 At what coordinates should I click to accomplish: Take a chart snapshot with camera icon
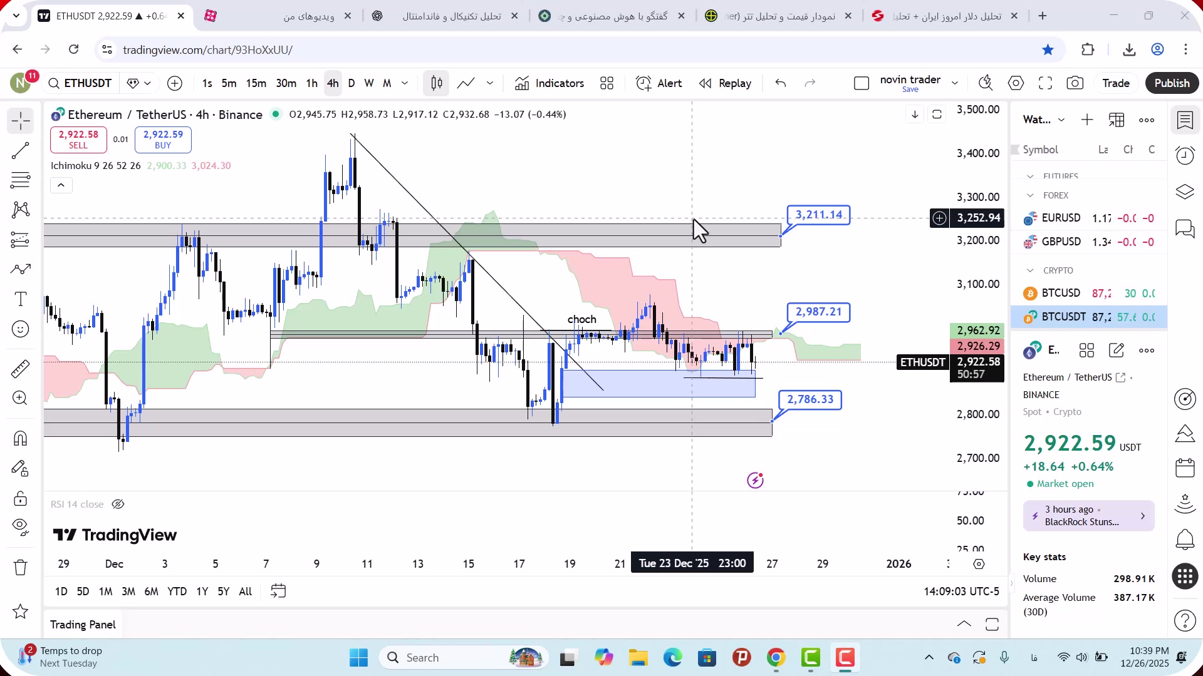[1075, 83]
